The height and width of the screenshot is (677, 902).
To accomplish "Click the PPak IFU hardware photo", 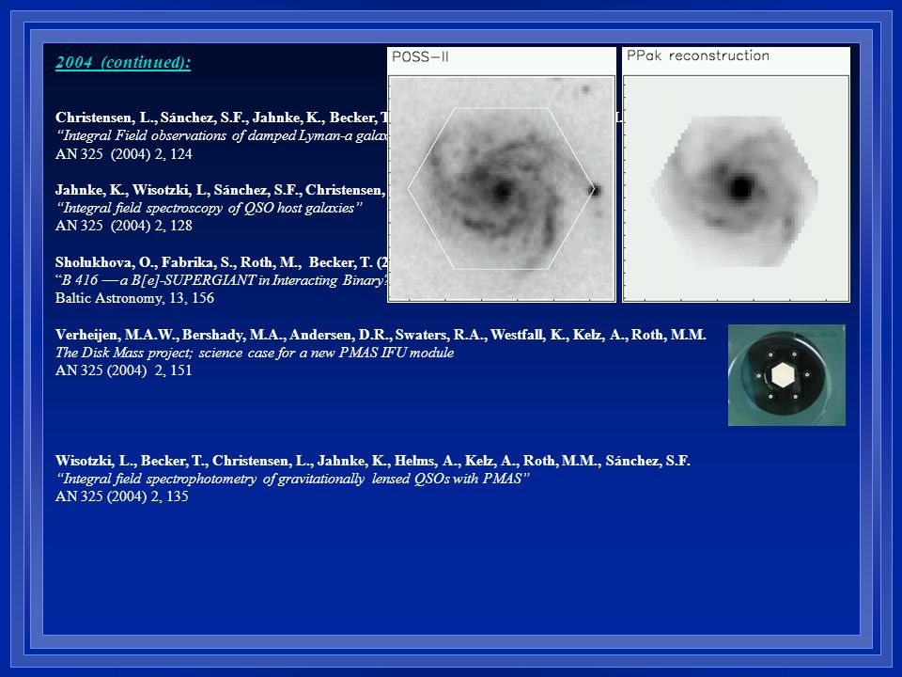I will coord(786,375).
